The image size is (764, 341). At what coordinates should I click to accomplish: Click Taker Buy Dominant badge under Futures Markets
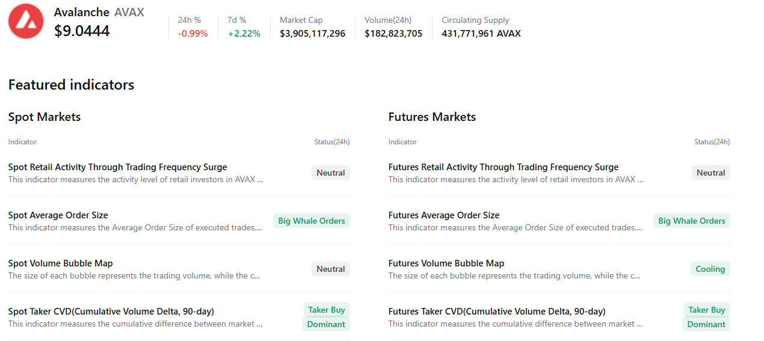(x=706, y=317)
